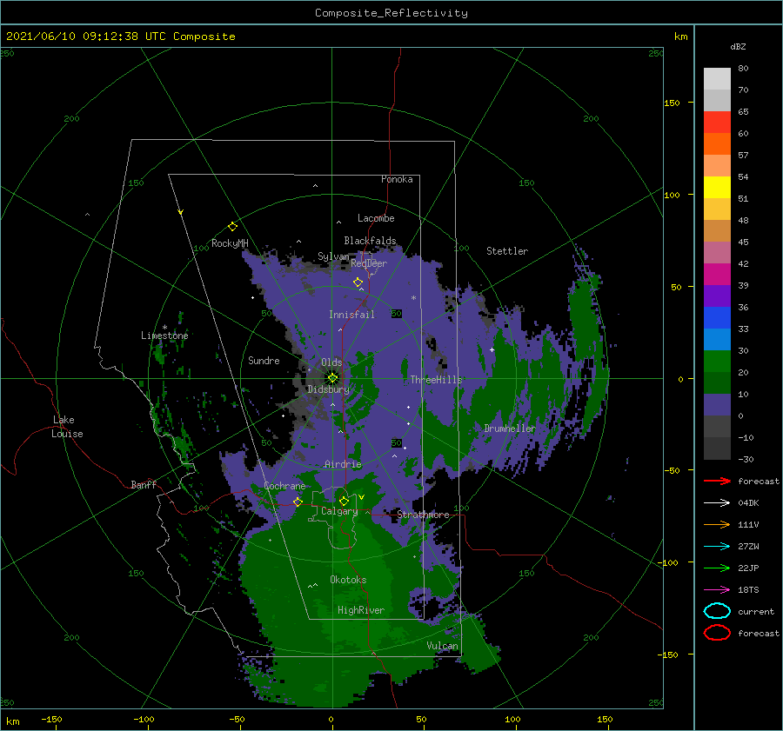The image size is (783, 731).
Task: Click the yellow diamond marker below RedDeer
Action: 358,282
